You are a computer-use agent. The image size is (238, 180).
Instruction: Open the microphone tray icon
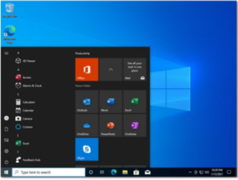196,172
